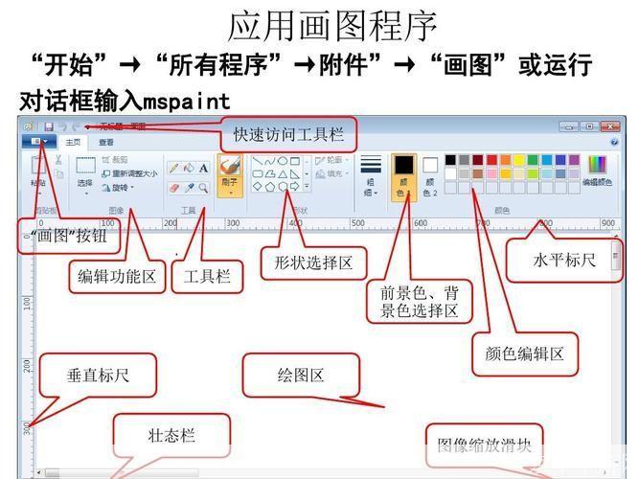Viewport: 639px width, 479px height.
Task: Choose the Oval shape
Action: (283, 162)
